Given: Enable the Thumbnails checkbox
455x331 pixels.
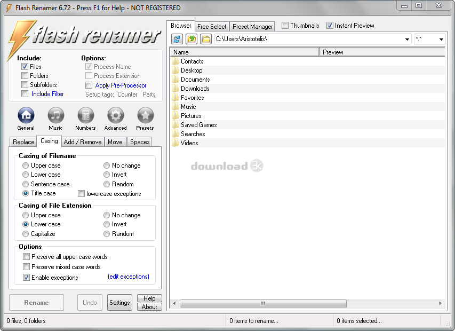Looking at the screenshot, I should [x=285, y=26].
